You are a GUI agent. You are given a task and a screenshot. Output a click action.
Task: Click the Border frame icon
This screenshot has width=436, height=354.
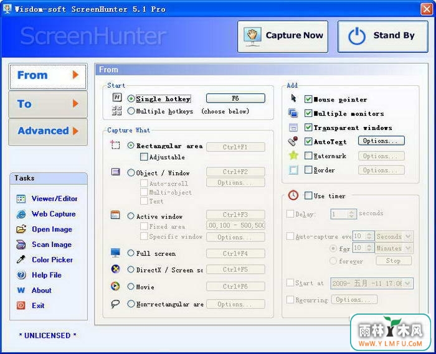click(293, 170)
